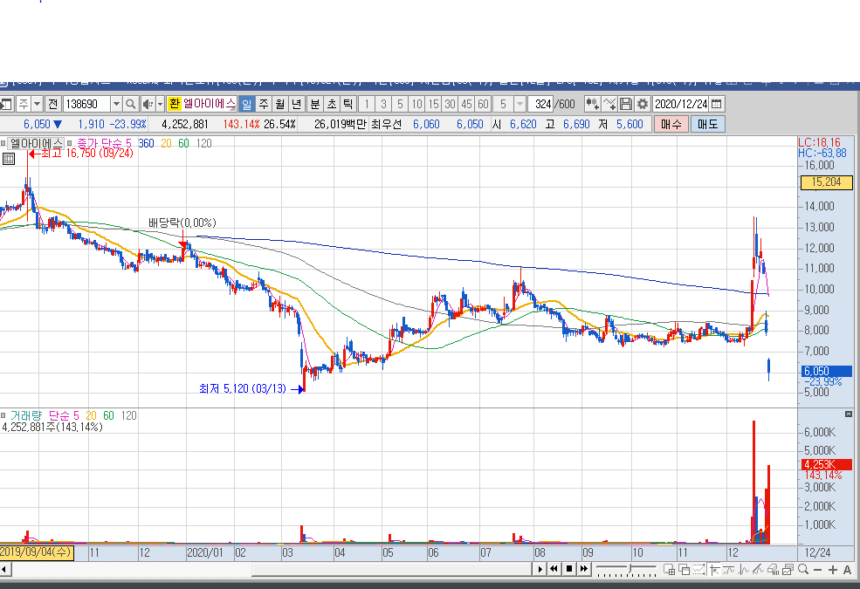Open the 주 market type dropdown arrow

point(37,104)
